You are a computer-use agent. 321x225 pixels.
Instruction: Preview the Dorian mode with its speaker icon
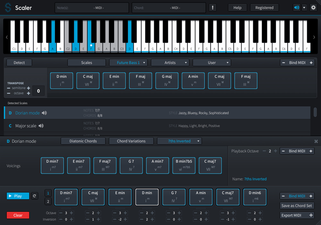44,113
